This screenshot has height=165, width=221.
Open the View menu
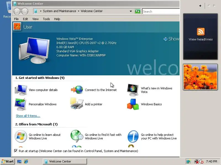[35, 19]
